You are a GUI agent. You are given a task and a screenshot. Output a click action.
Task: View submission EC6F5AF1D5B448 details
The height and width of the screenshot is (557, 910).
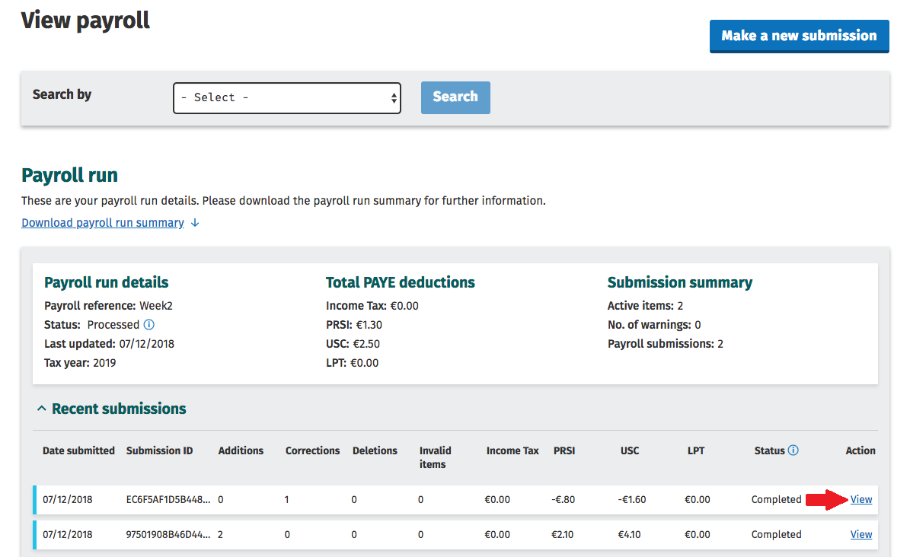coord(861,500)
